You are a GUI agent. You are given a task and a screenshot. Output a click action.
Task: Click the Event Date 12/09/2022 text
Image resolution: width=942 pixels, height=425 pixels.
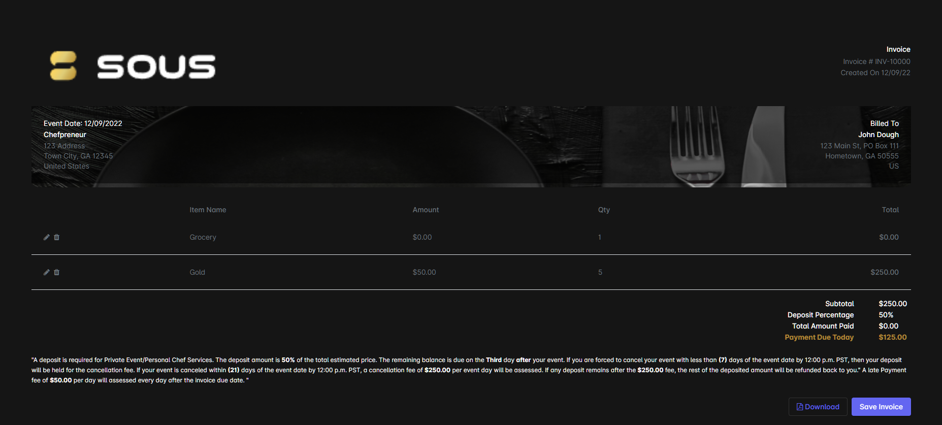pyautogui.click(x=83, y=123)
